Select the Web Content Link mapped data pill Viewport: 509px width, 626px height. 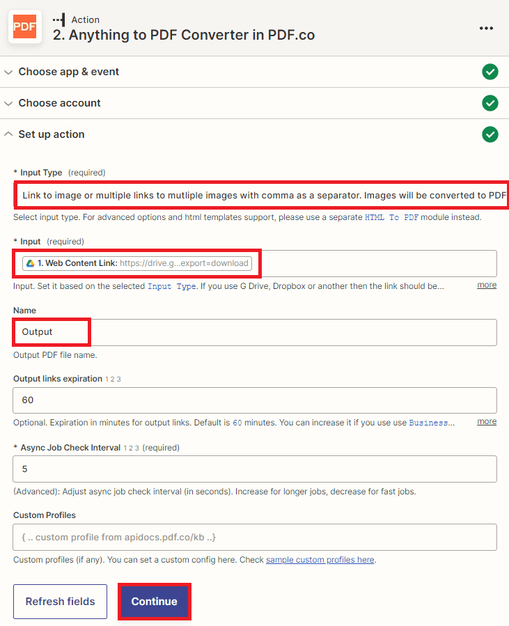point(139,263)
